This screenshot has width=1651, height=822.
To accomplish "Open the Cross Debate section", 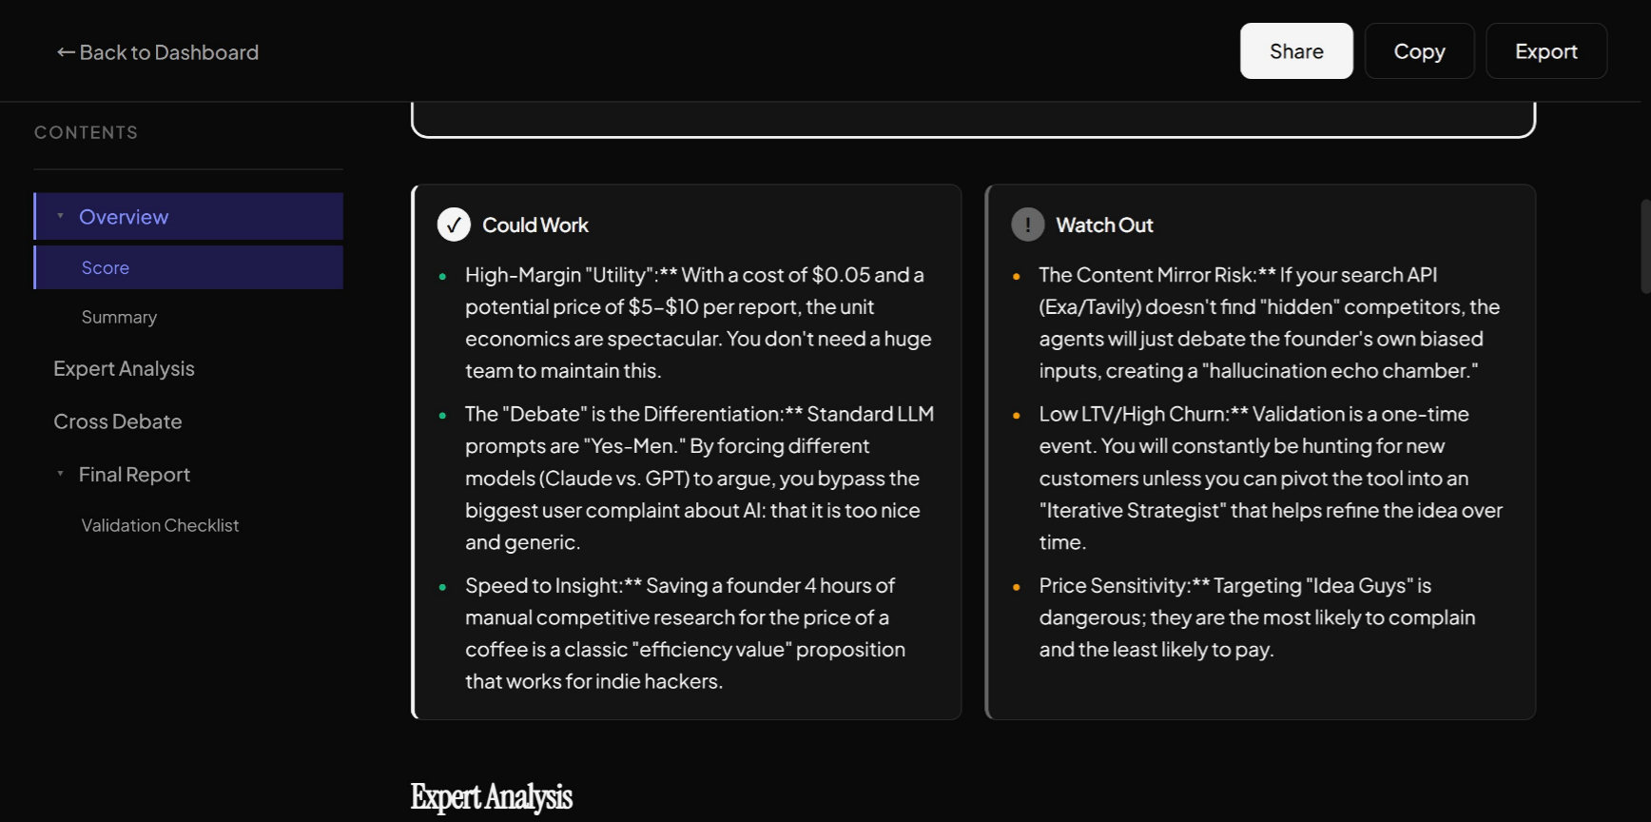I will (118, 422).
